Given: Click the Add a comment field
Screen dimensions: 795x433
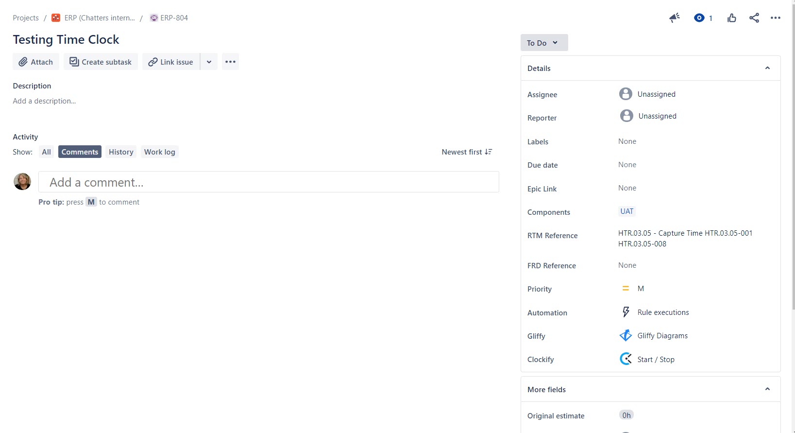Looking at the screenshot, I should [x=269, y=182].
